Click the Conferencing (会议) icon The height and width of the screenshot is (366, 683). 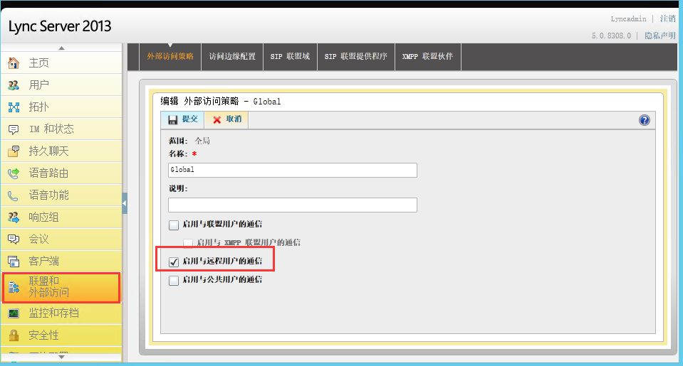tap(14, 239)
